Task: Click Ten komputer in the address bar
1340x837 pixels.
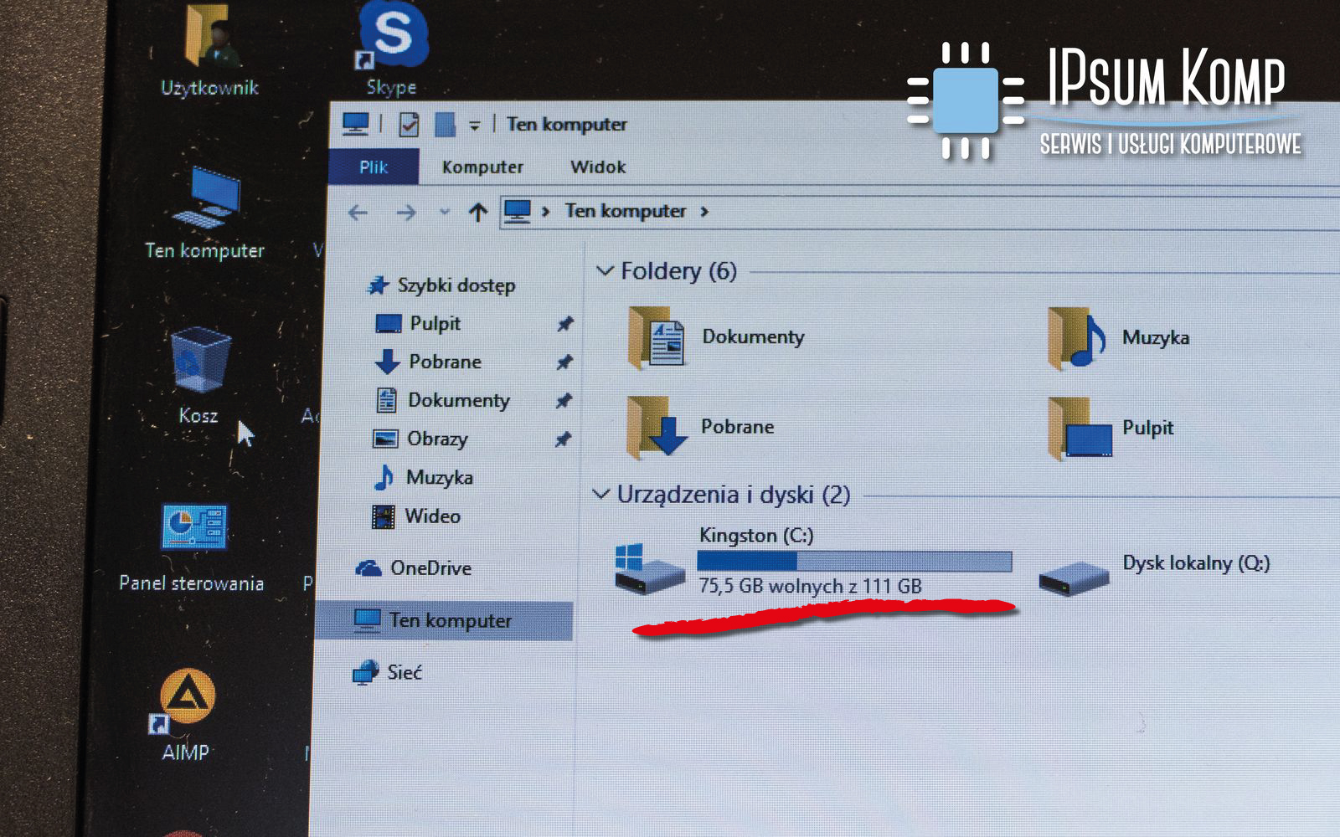Action: coord(625,211)
